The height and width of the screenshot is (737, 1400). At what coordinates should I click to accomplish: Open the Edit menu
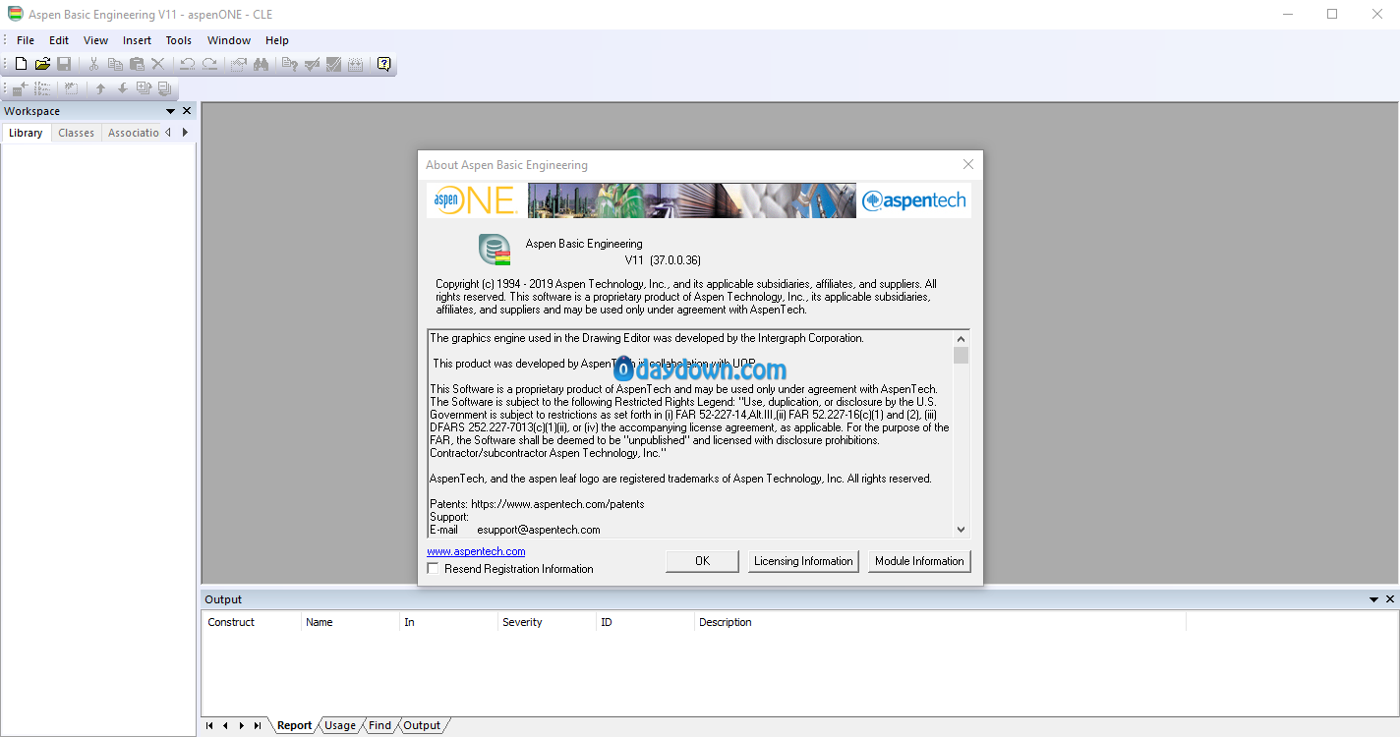(x=59, y=40)
